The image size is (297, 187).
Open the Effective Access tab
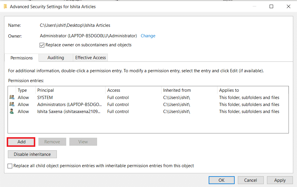pos(90,58)
